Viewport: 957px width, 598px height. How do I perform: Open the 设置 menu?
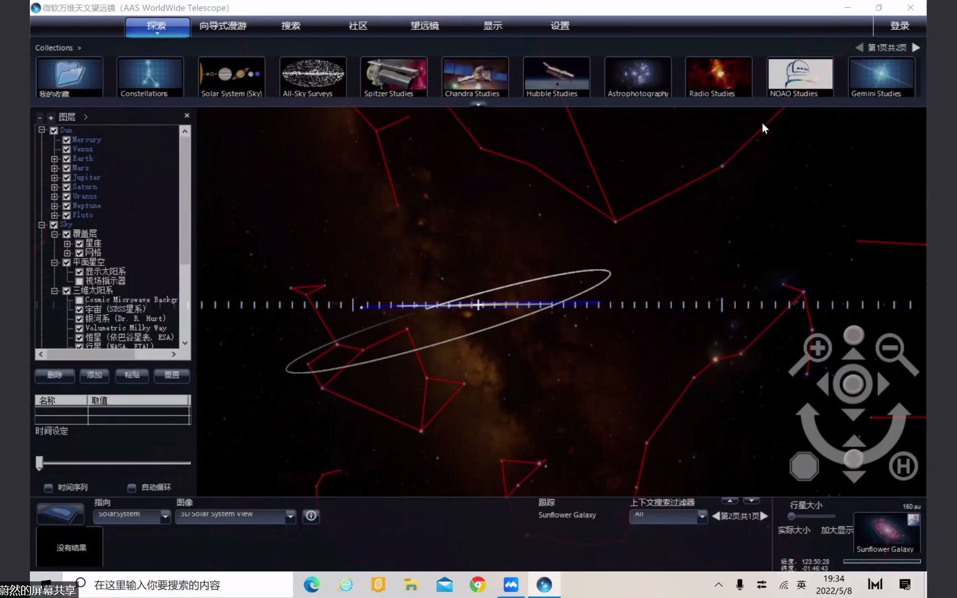[x=560, y=26]
